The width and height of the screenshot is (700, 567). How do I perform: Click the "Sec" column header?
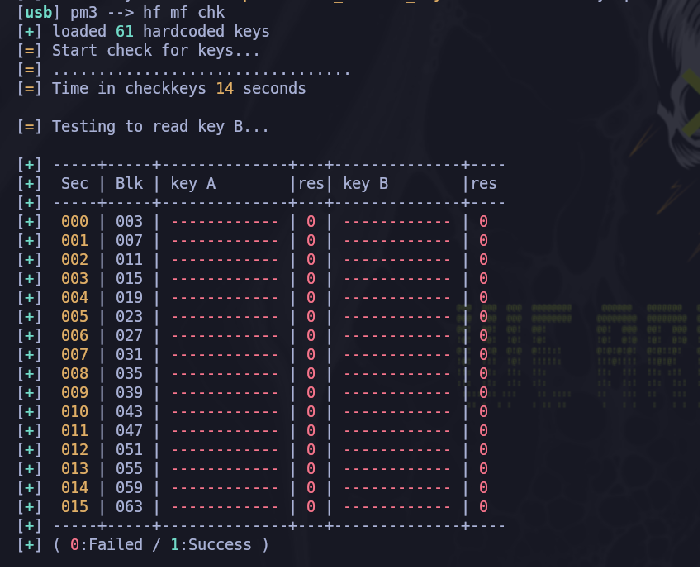(x=75, y=183)
